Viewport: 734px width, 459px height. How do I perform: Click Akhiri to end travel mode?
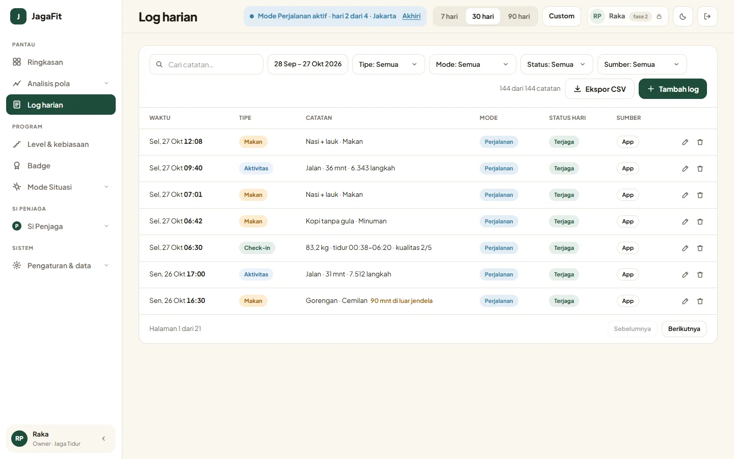(x=411, y=16)
